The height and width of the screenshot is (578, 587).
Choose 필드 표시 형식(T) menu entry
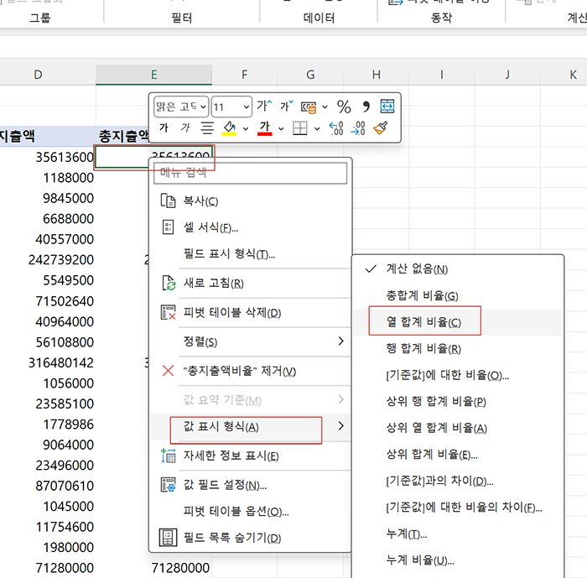[250, 254]
